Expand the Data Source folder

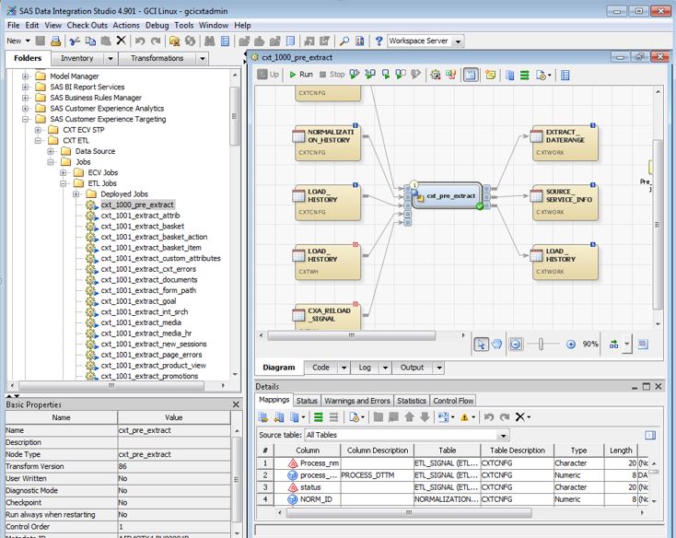click(x=51, y=151)
